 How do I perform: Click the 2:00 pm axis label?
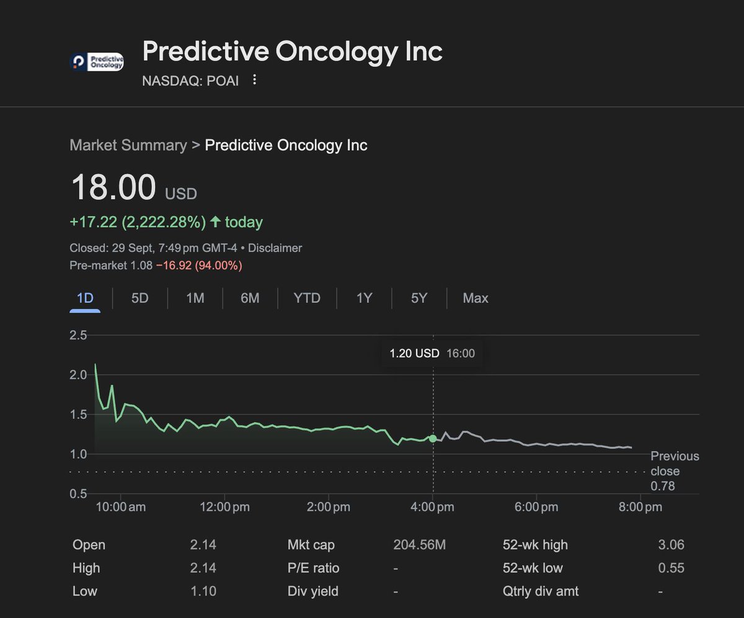click(x=329, y=507)
